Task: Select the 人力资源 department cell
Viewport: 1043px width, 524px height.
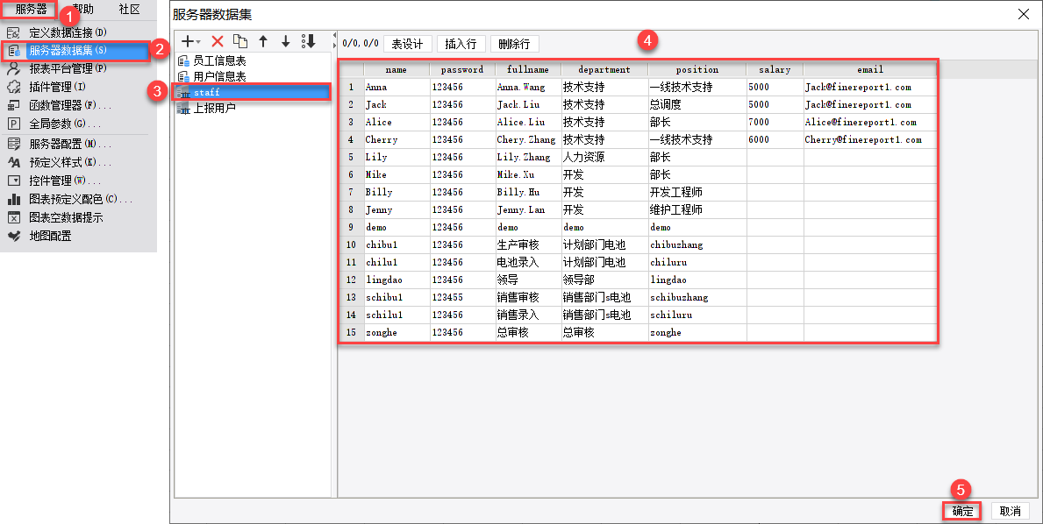Action: click(x=604, y=158)
